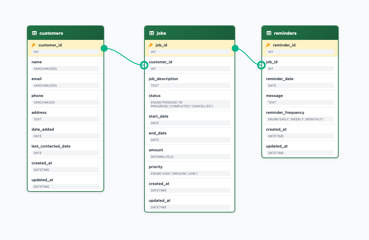
Task: Select the job_description field in jobs
Action: (190, 82)
